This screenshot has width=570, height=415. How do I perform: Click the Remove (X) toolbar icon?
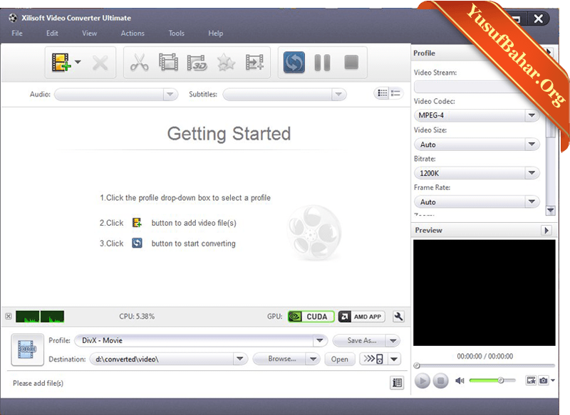(x=100, y=63)
